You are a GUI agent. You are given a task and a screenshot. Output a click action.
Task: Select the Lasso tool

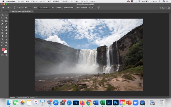[x=2, y=18]
